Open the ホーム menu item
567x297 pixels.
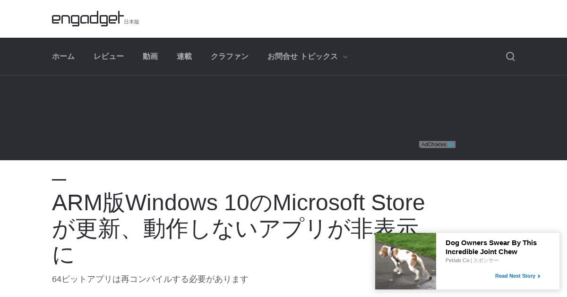(x=63, y=57)
